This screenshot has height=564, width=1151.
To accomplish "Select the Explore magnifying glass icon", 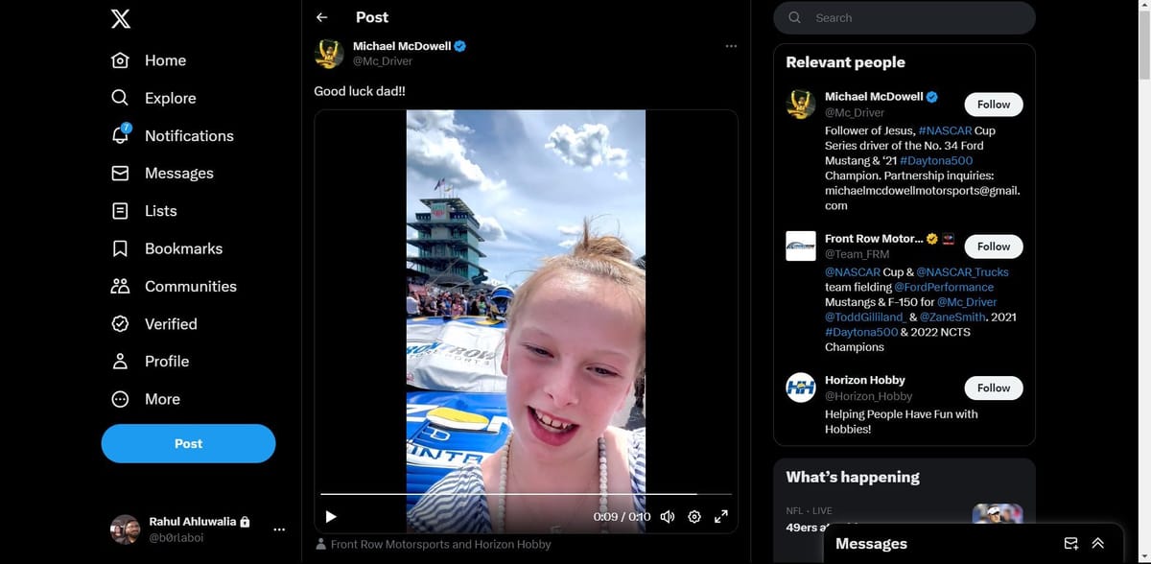I will click(x=119, y=97).
